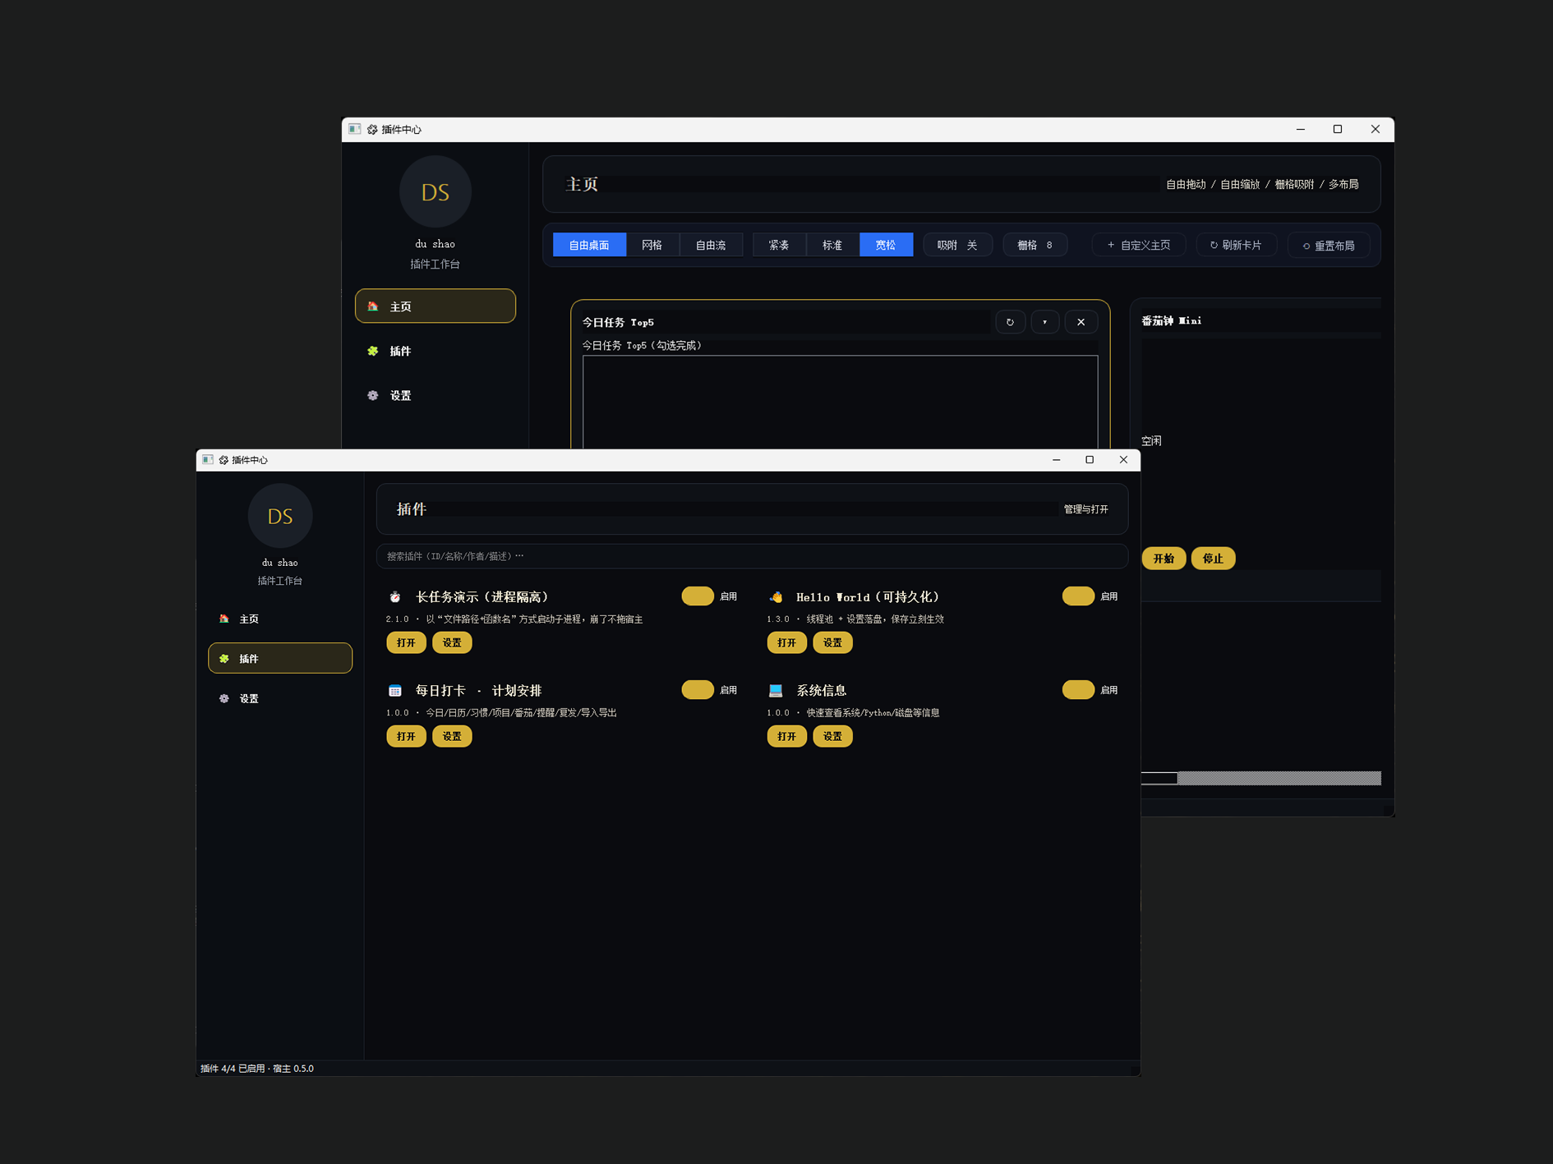Click the Hello World plugin waving hand icon
1553x1164 pixels.
[x=776, y=597]
